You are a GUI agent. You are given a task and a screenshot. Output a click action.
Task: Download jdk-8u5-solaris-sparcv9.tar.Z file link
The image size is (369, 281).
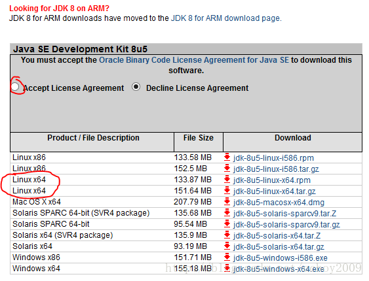(x=284, y=214)
